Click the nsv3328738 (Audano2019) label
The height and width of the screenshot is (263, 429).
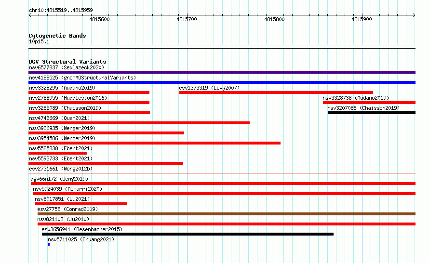coord(356,98)
